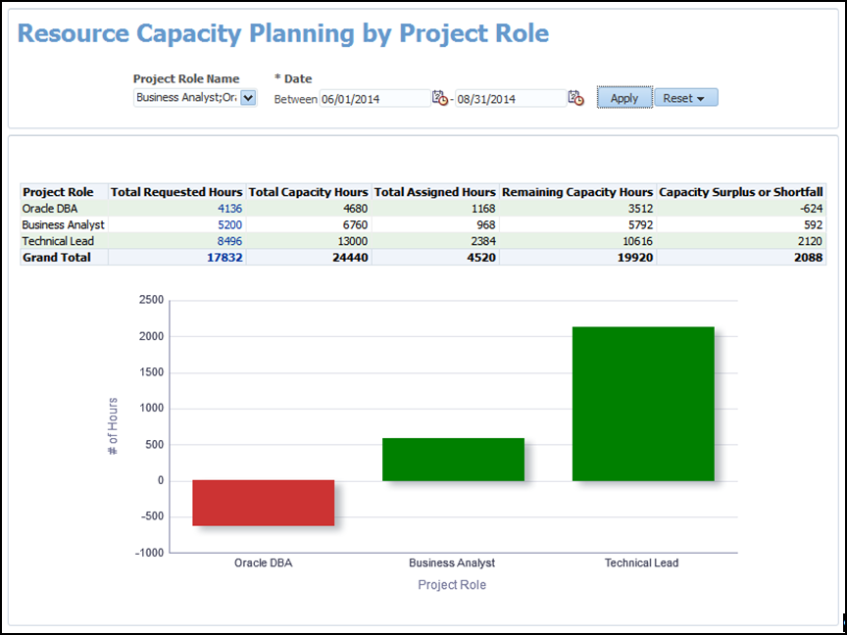Click the Total Assigned Hours column header

(435, 192)
